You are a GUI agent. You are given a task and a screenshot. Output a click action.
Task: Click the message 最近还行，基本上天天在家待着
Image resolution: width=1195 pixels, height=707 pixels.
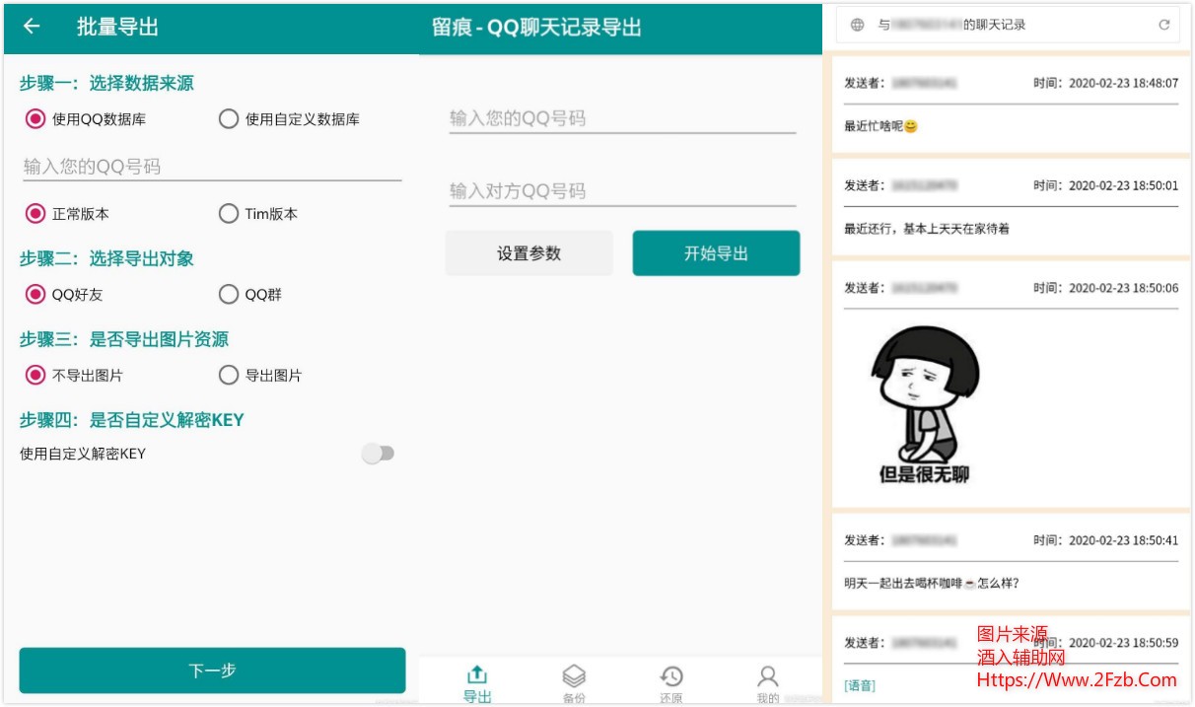(927, 229)
